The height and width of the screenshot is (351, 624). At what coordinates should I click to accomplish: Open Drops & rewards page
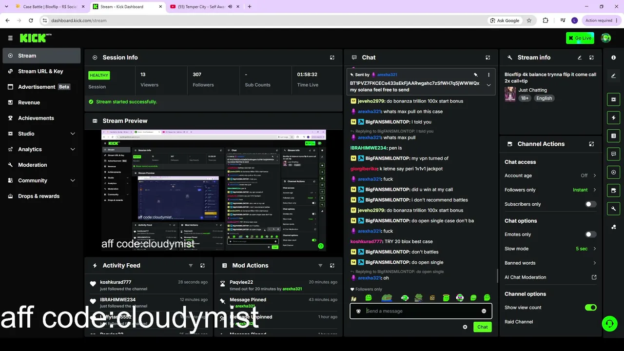click(x=41, y=196)
